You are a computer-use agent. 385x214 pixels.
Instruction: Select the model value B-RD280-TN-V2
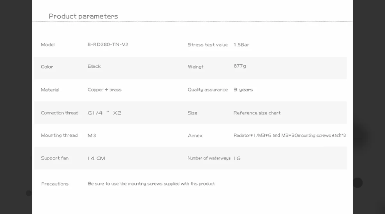click(108, 44)
